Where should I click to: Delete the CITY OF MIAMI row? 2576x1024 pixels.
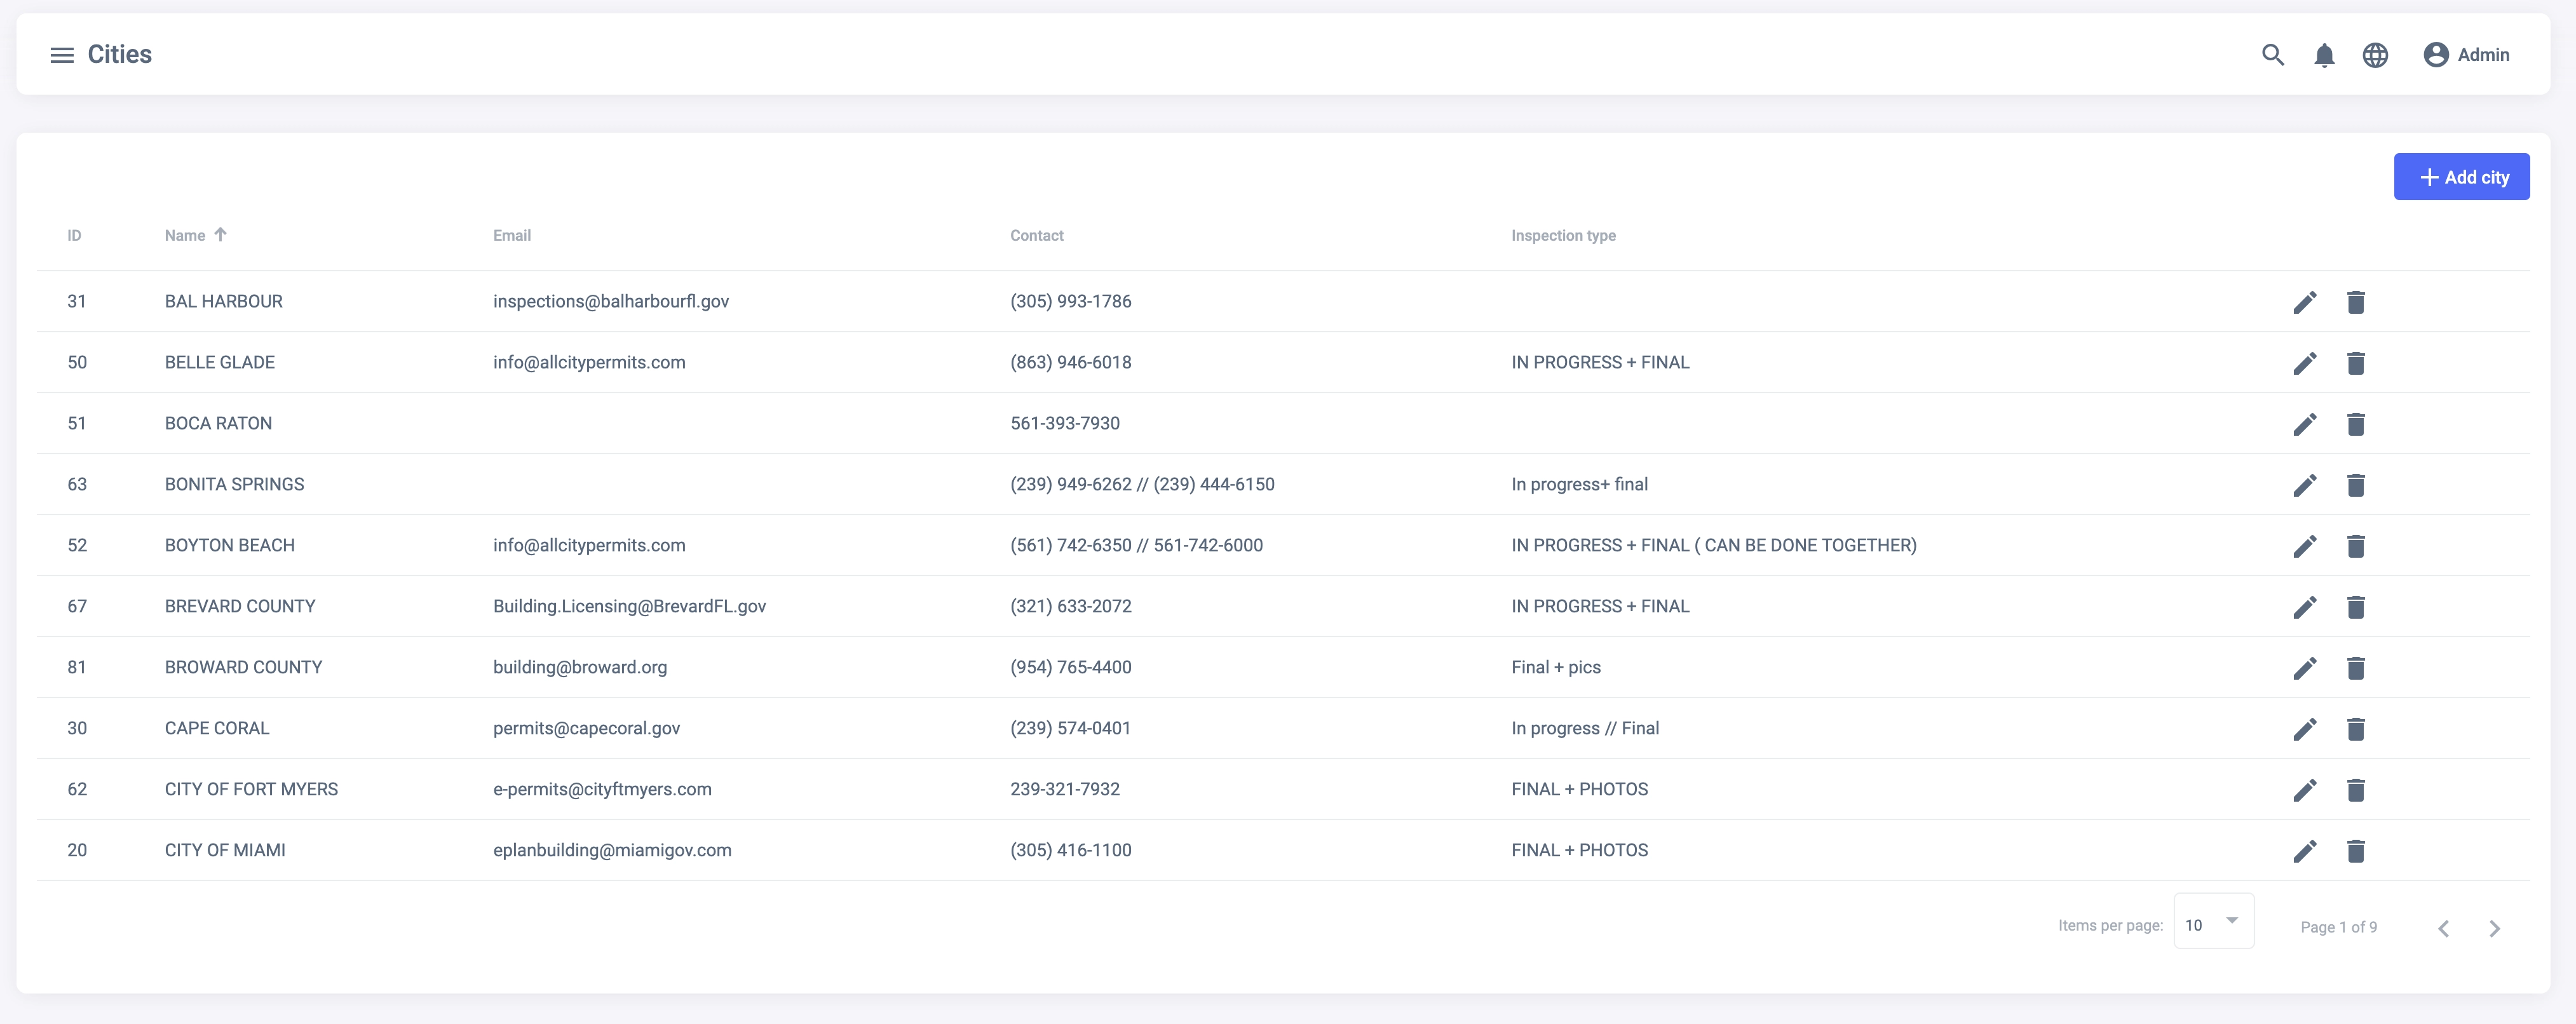(2355, 851)
